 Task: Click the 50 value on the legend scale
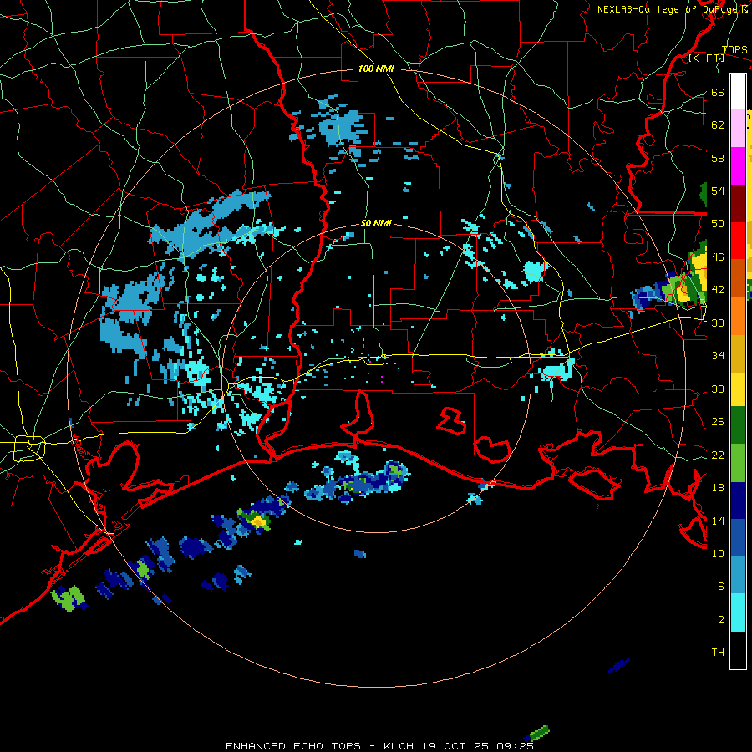pyautogui.click(x=718, y=224)
